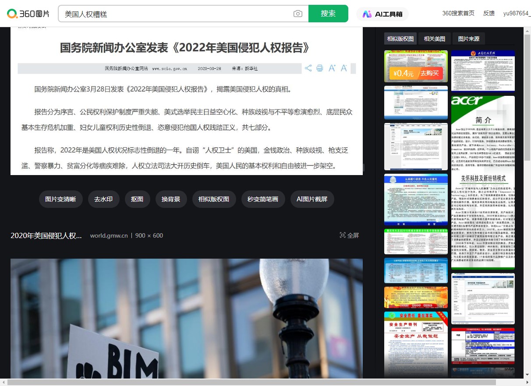The image size is (531, 386).
Task: Click 图片变清晰 button
Action: (60, 199)
